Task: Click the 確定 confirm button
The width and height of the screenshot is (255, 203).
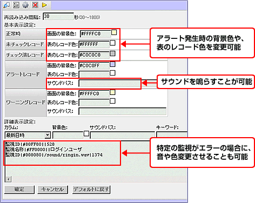Action: (x=19, y=190)
